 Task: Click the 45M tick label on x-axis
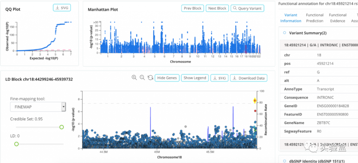pos(157,152)
